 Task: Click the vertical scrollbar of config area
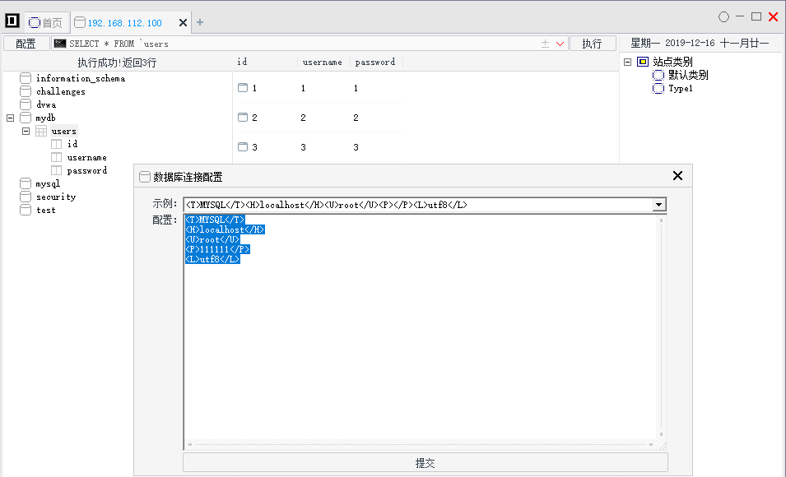point(661,326)
